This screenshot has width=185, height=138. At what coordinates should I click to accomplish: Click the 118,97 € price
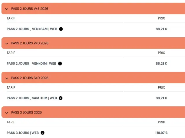click(161, 133)
